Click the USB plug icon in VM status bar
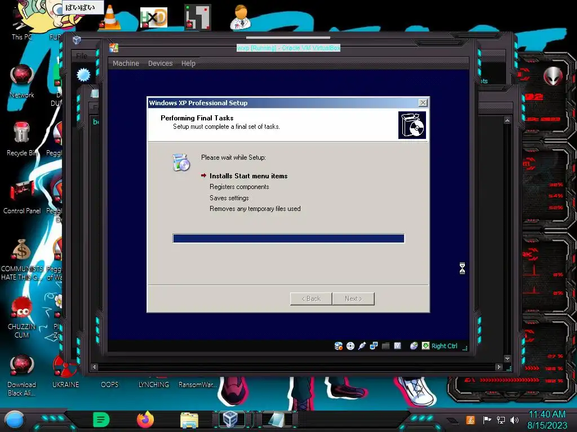Viewport: 577px width, 432px height. click(x=362, y=346)
